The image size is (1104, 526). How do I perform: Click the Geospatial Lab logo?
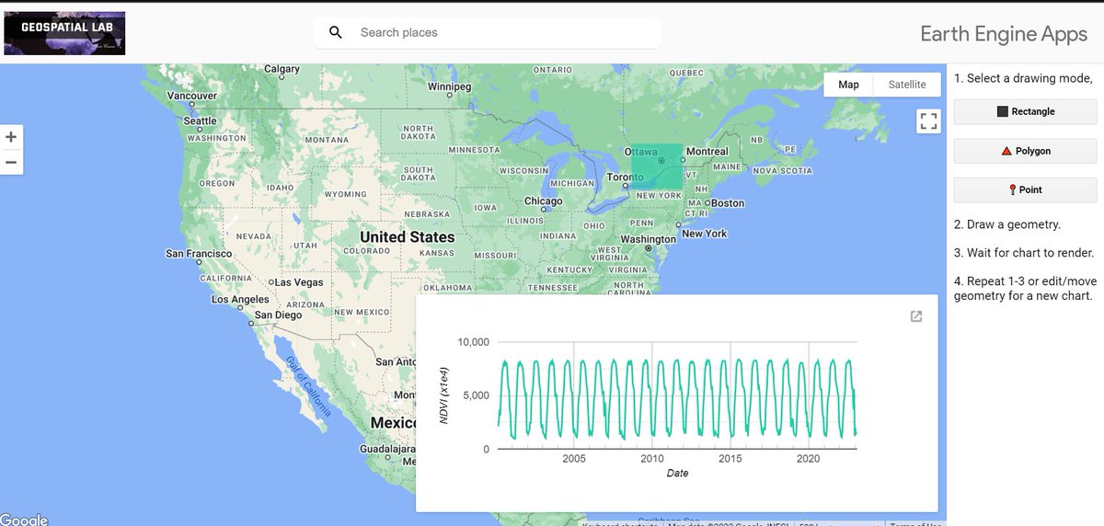[x=64, y=32]
